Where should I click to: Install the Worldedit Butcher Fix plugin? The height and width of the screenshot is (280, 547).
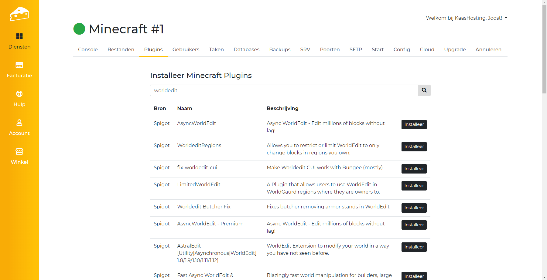414,208
